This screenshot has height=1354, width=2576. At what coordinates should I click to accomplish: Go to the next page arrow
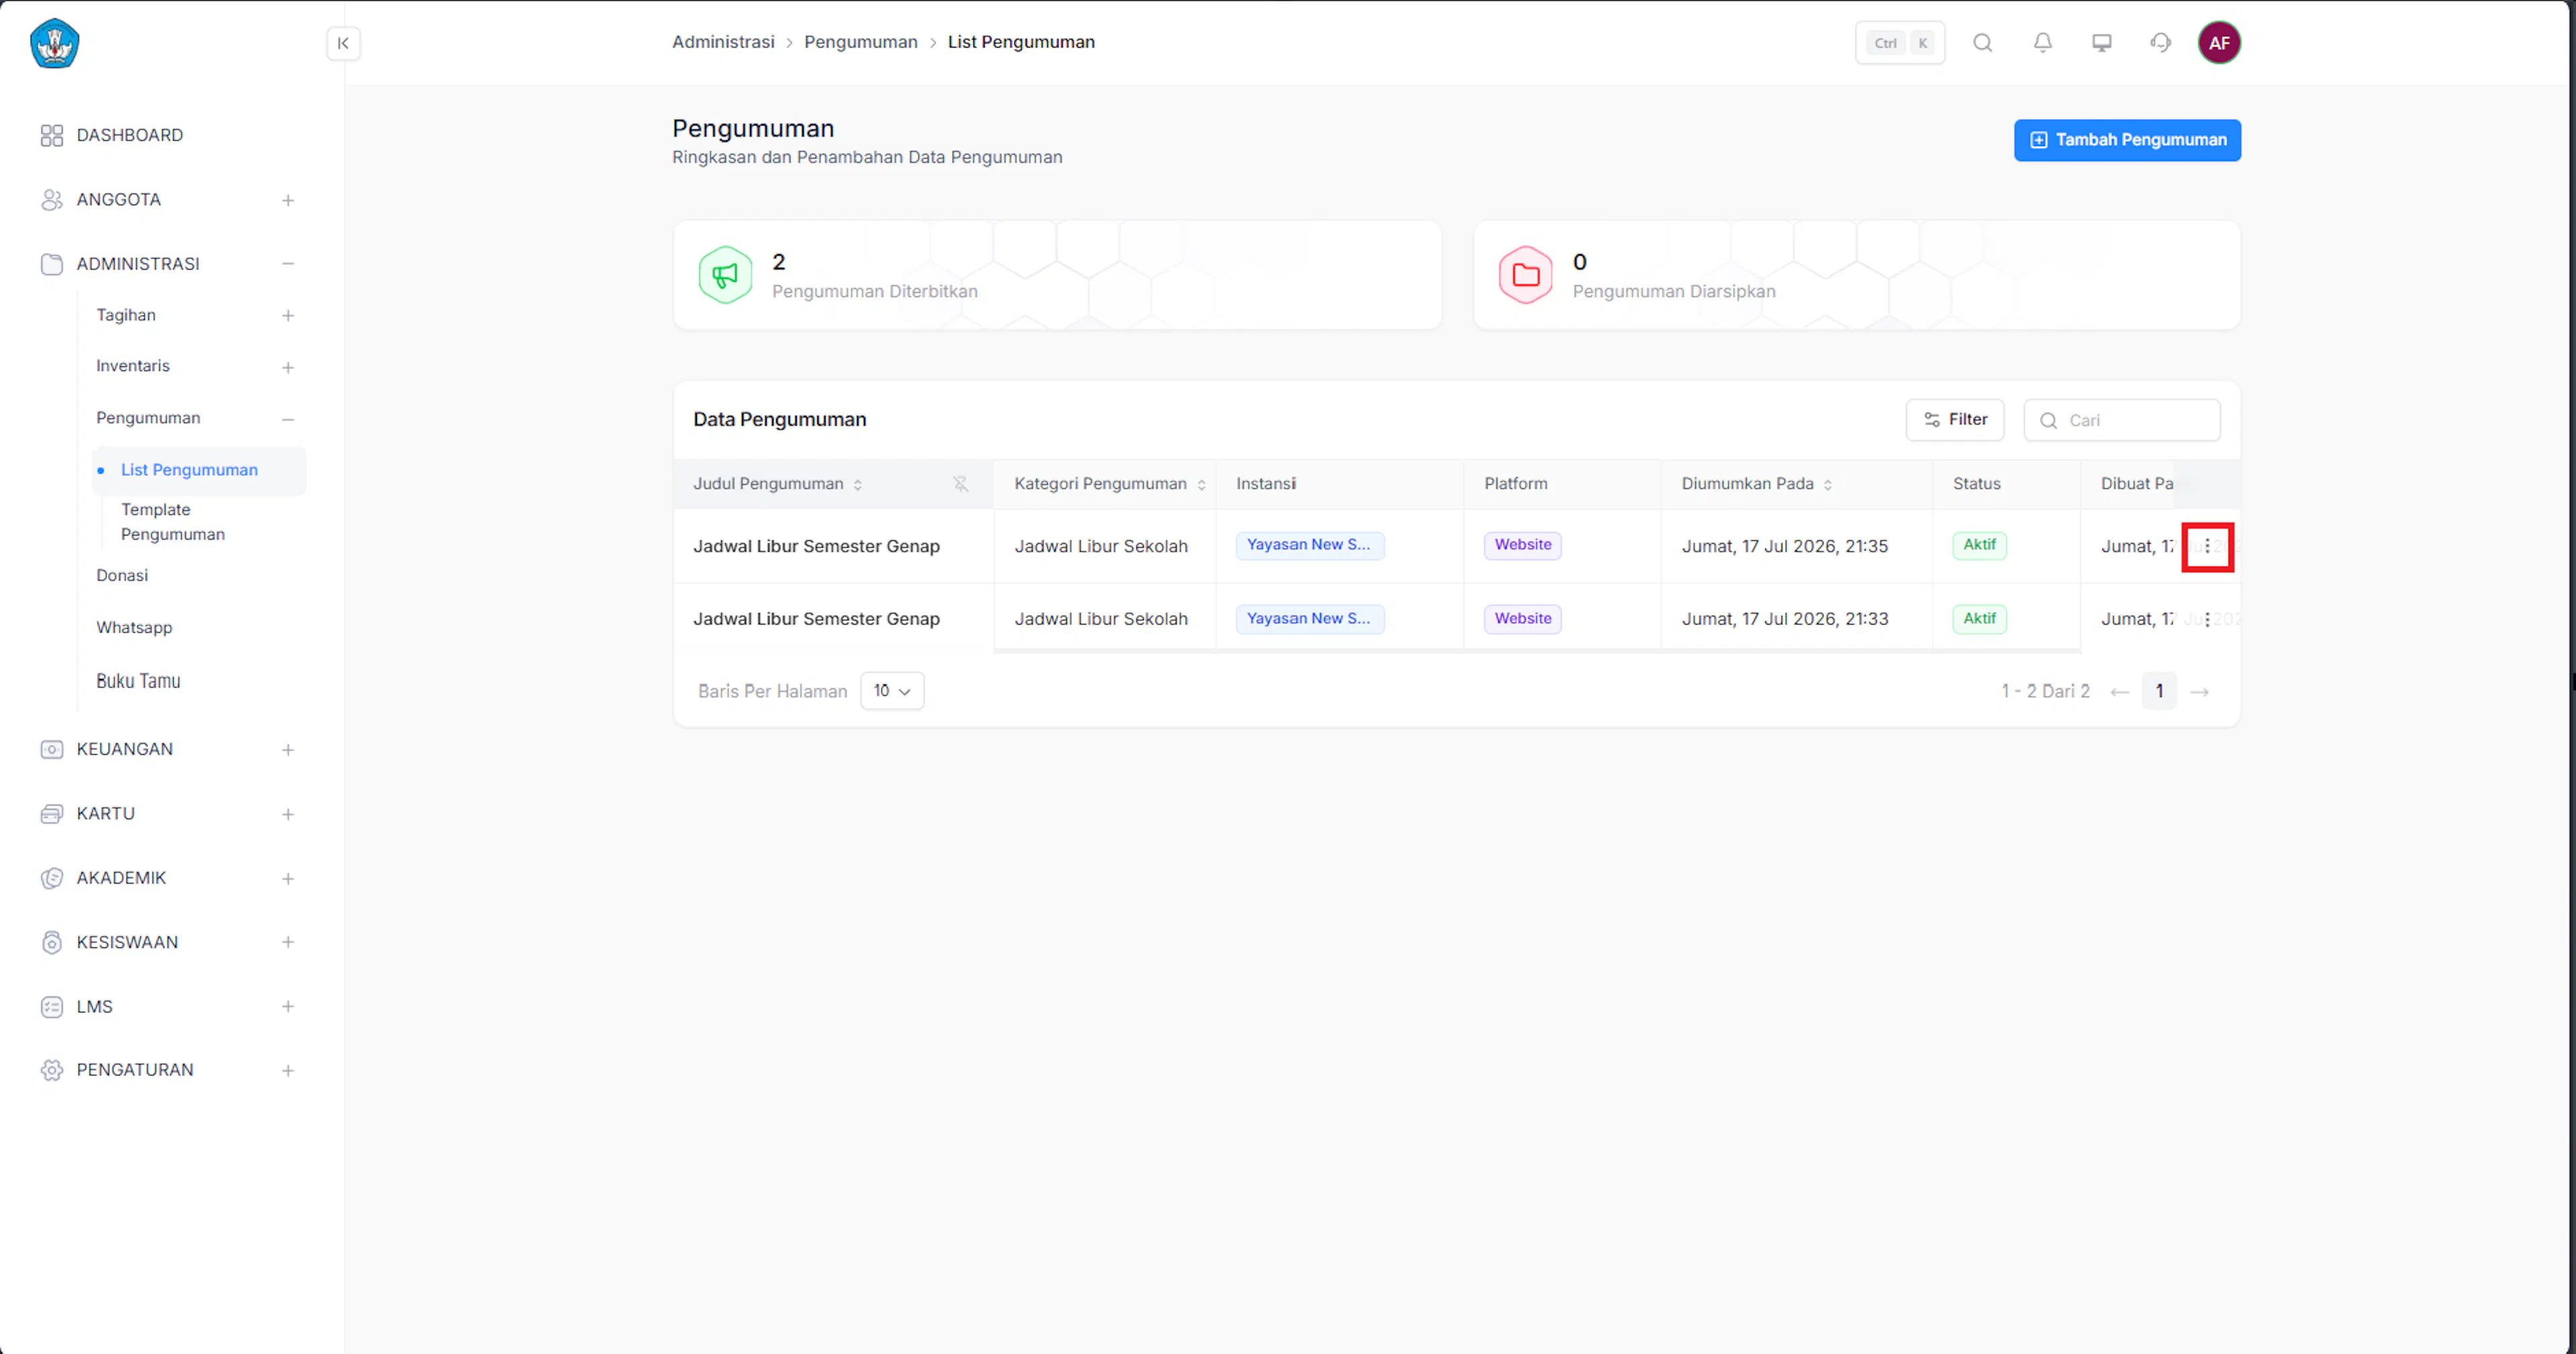[2199, 692]
